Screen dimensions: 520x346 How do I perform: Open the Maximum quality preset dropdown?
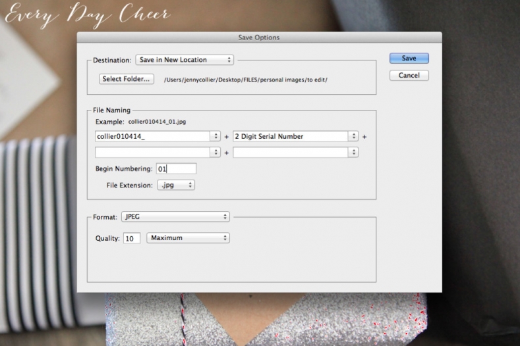tap(188, 238)
